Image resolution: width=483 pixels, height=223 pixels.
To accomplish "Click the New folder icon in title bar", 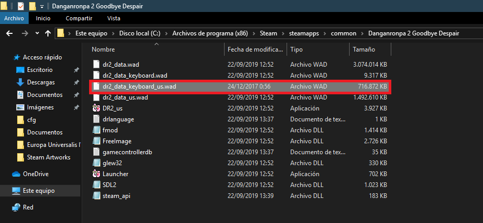I will [x=32, y=6].
